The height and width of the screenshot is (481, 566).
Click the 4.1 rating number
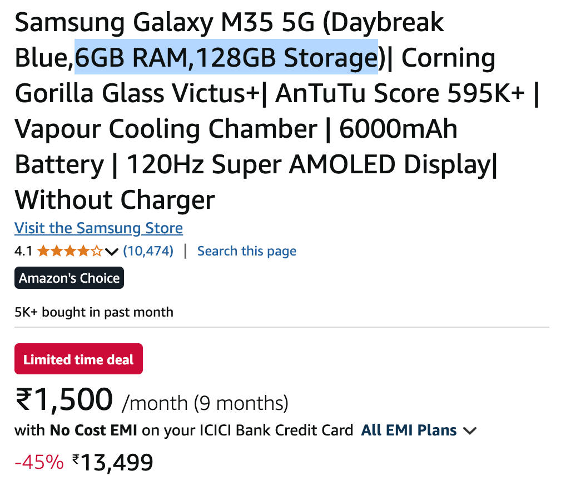(x=23, y=252)
